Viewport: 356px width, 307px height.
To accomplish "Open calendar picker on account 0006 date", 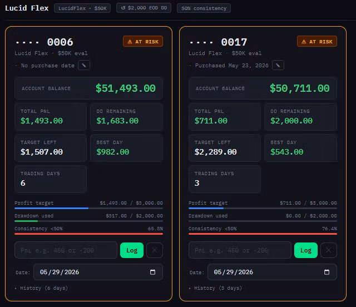I will (x=152, y=272).
